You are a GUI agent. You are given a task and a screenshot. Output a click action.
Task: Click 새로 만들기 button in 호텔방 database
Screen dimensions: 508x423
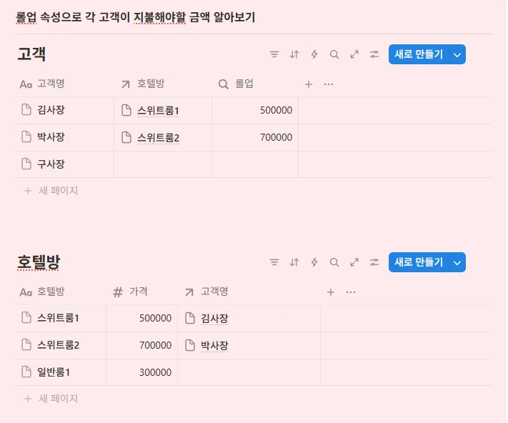coord(419,262)
